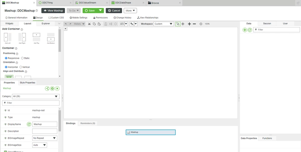Image resolution: width=301 pixels, height=152 pixels.
Task: Click the share bindings icon beside Mashup
Action: [47, 88]
